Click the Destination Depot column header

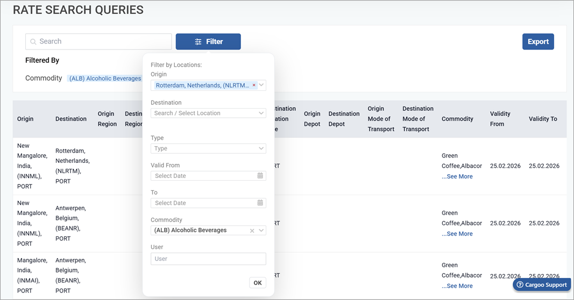344,119
